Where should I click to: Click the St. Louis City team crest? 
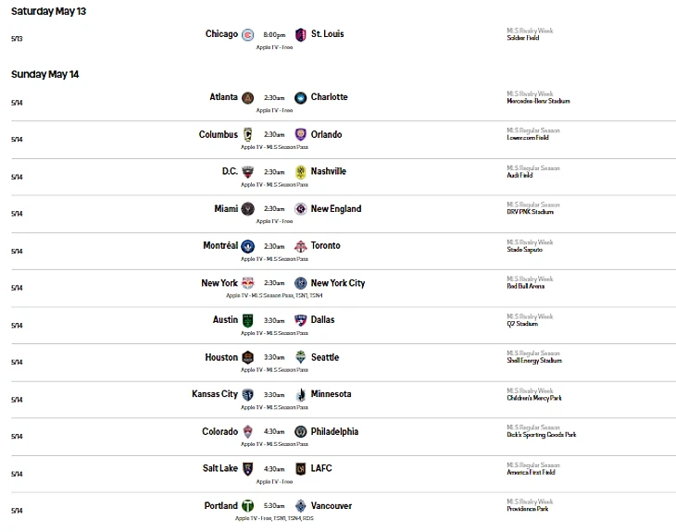pos(301,35)
